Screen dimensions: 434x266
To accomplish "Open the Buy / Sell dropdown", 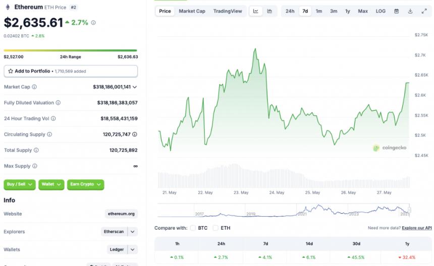I will click(x=20, y=184).
